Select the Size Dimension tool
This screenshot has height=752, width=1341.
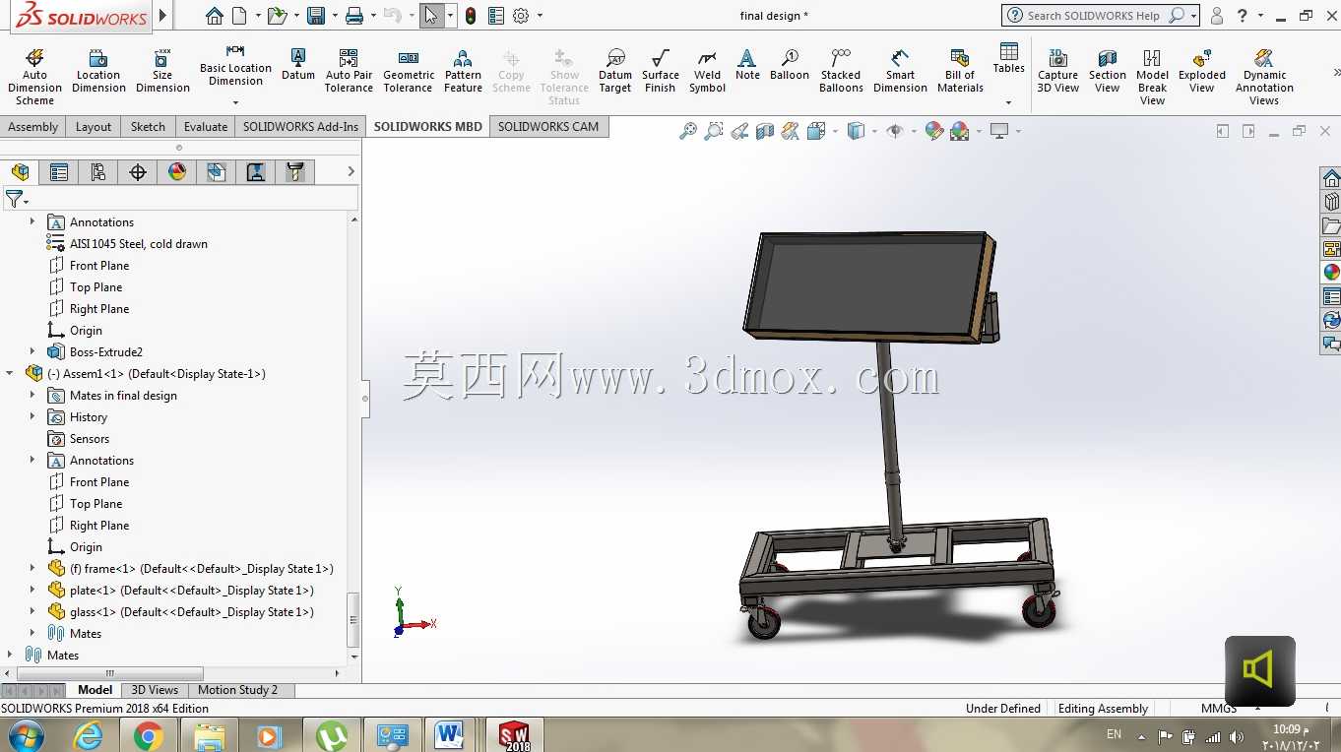(162, 71)
